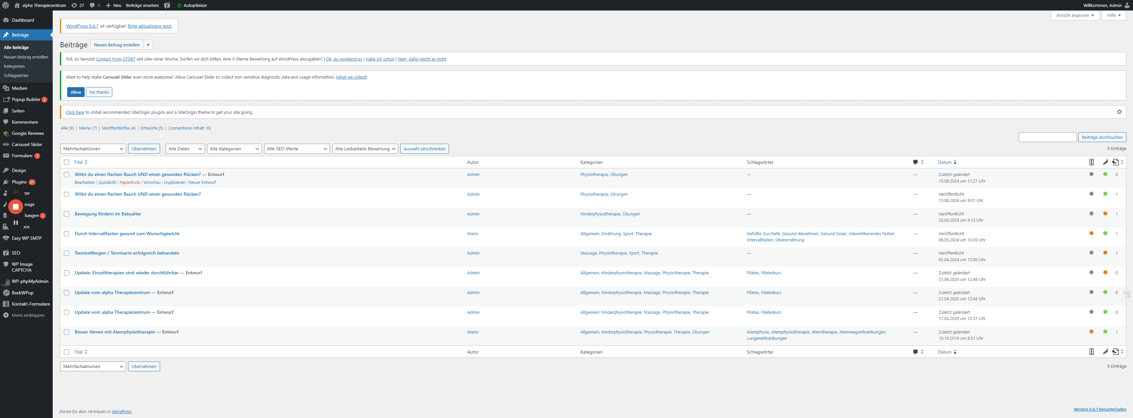Click Bitte aktualisiere jetzt link
The width and height of the screenshot is (1133, 418).
point(150,26)
